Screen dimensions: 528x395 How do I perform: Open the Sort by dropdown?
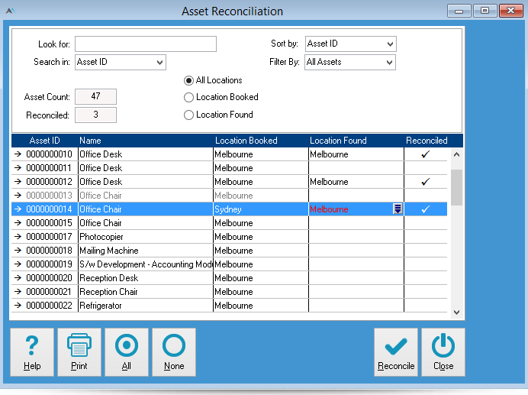pos(350,44)
